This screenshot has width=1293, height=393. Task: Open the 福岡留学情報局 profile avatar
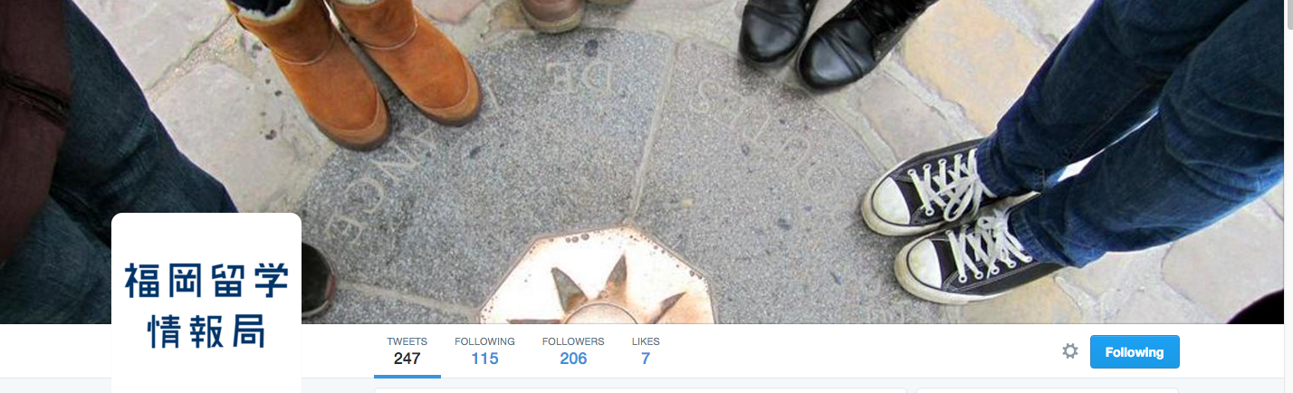pyautogui.click(x=206, y=303)
